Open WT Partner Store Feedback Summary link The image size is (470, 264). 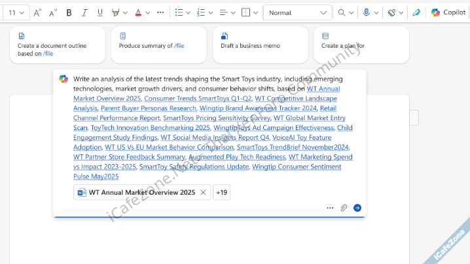(129, 157)
